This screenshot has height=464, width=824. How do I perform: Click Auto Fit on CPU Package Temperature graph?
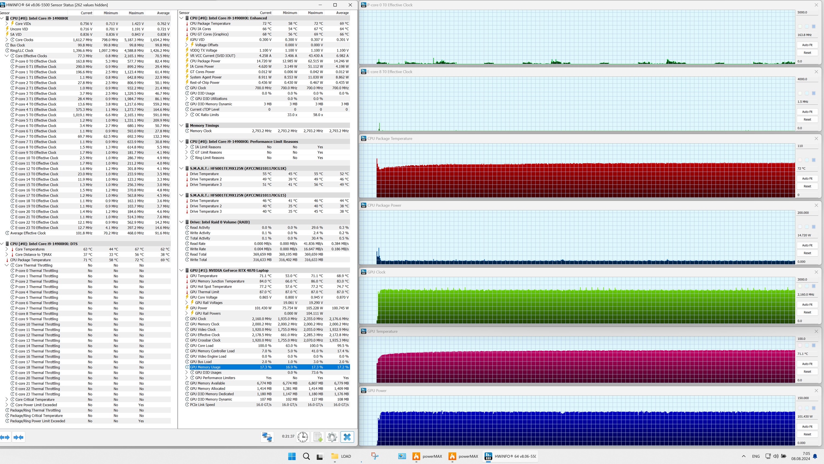807,178
